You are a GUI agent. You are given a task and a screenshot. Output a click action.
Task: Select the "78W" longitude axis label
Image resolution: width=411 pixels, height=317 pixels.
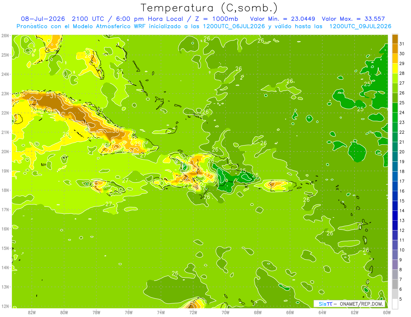tap(97, 312)
